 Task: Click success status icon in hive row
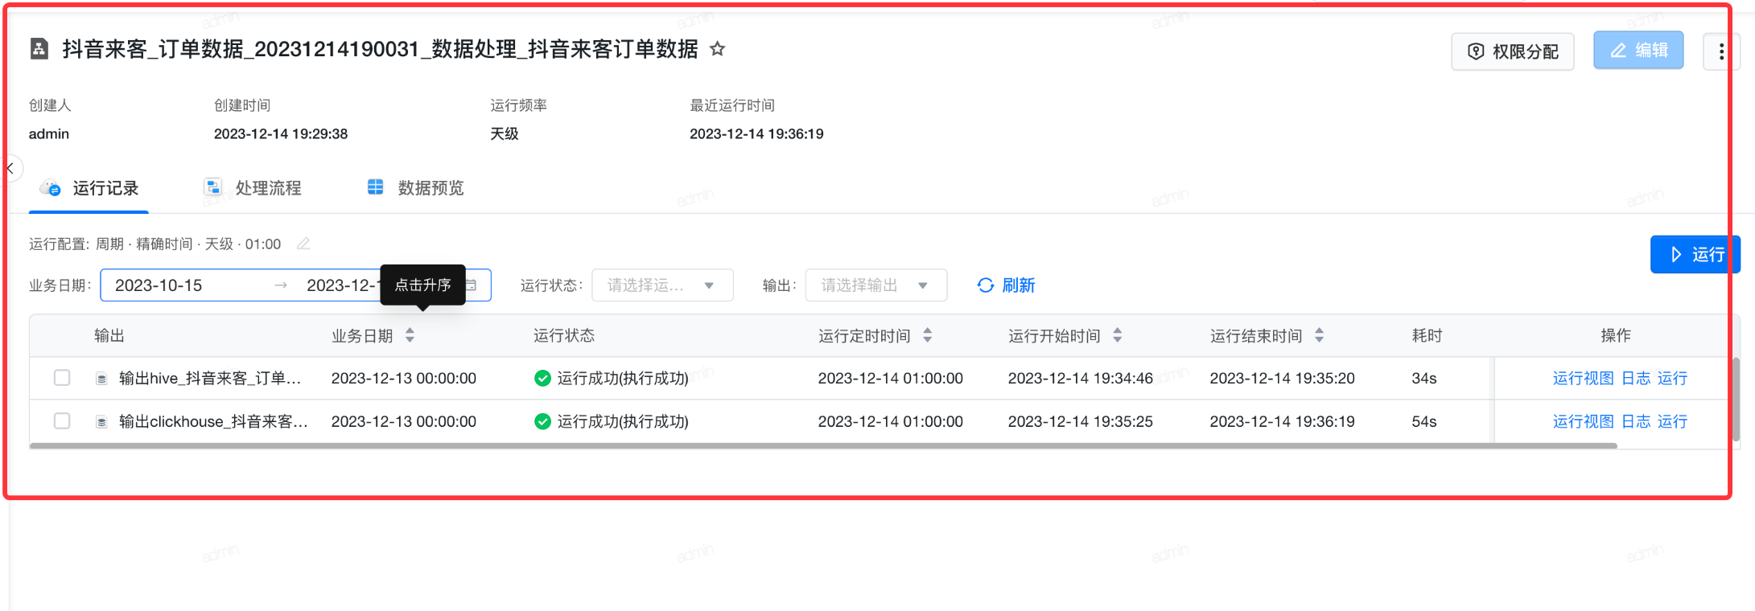tap(542, 379)
